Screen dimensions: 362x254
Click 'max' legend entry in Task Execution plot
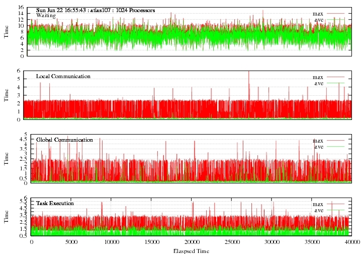(x=318, y=204)
